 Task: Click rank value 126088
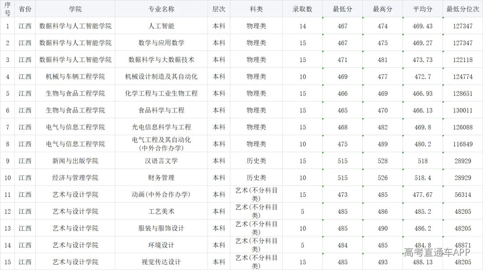tap(463, 127)
